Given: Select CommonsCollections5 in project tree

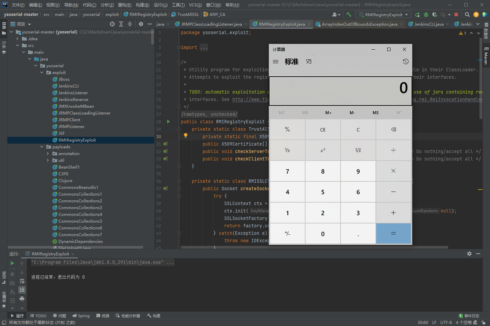Looking at the screenshot, I should click(80, 221).
